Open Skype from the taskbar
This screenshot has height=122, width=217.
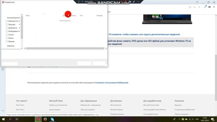(x=52, y=119)
